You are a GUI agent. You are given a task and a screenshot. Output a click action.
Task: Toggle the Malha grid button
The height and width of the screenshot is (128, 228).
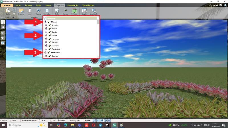pos(62,120)
